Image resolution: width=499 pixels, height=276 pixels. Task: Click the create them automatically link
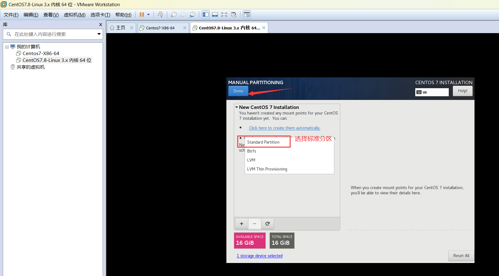(x=284, y=128)
